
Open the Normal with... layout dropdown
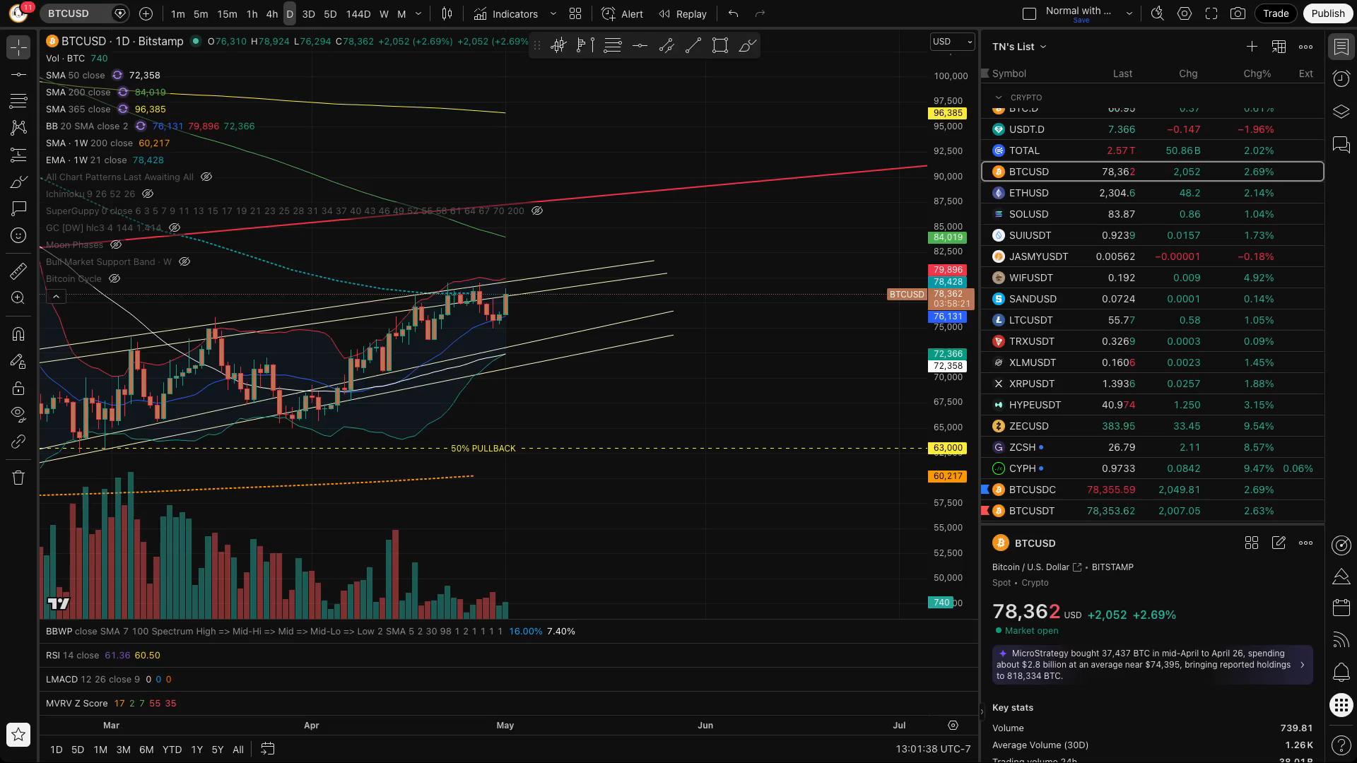pyautogui.click(x=1129, y=13)
